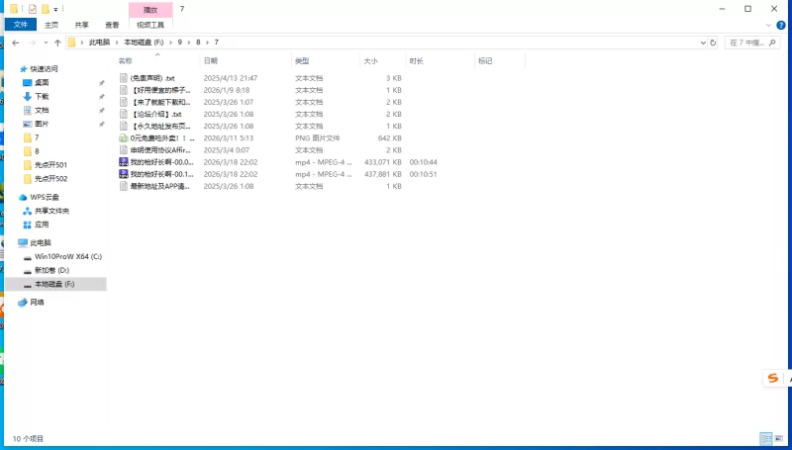Switch to the 查看 ribbon tab

pyautogui.click(x=112, y=25)
